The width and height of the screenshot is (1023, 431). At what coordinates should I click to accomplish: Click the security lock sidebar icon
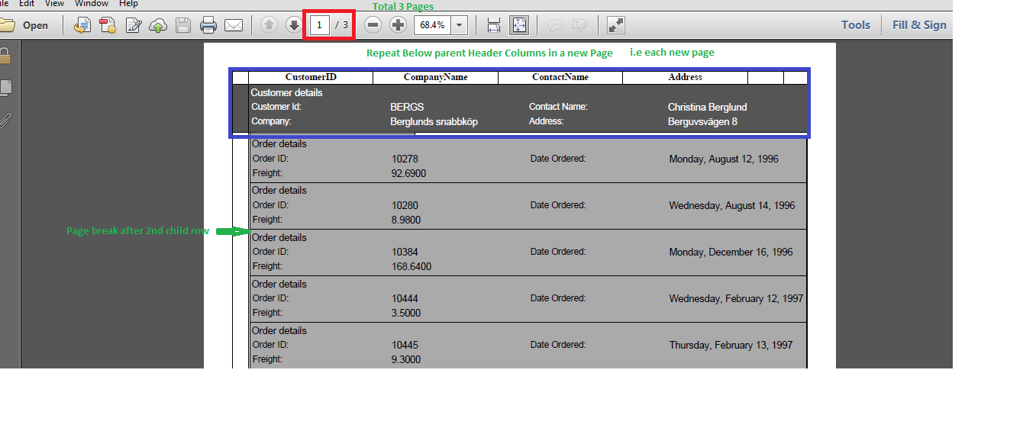coord(5,56)
